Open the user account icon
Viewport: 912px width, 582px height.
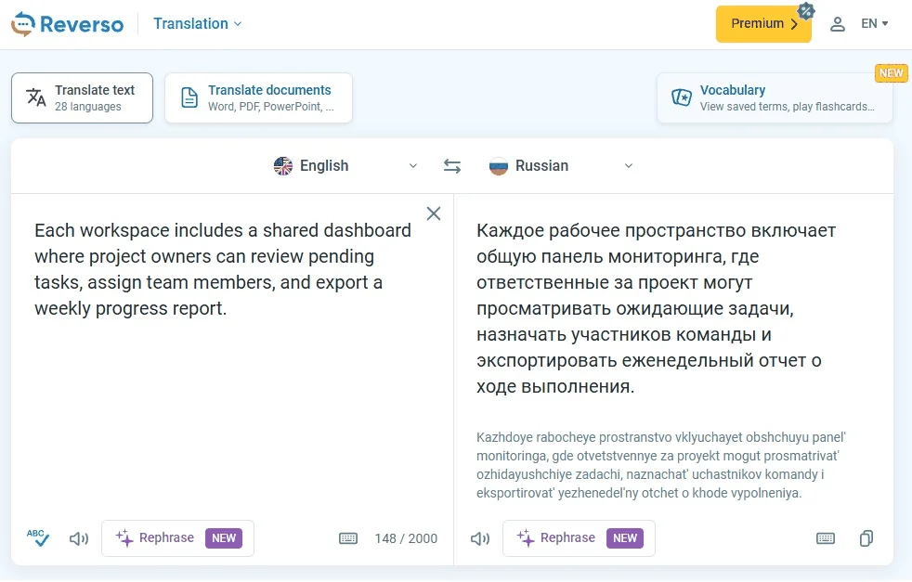(837, 24)
